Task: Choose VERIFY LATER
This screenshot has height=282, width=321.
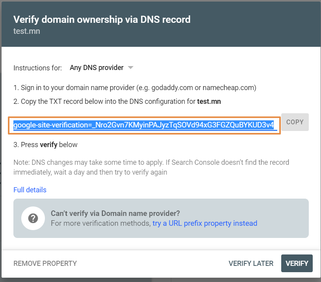Action: (251, 264)
